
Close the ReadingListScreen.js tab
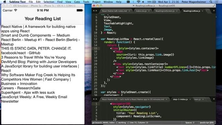point(177,11)
